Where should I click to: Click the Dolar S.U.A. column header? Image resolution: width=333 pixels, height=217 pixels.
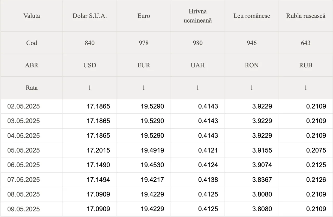pyautogui.click(x=90, y=16)
